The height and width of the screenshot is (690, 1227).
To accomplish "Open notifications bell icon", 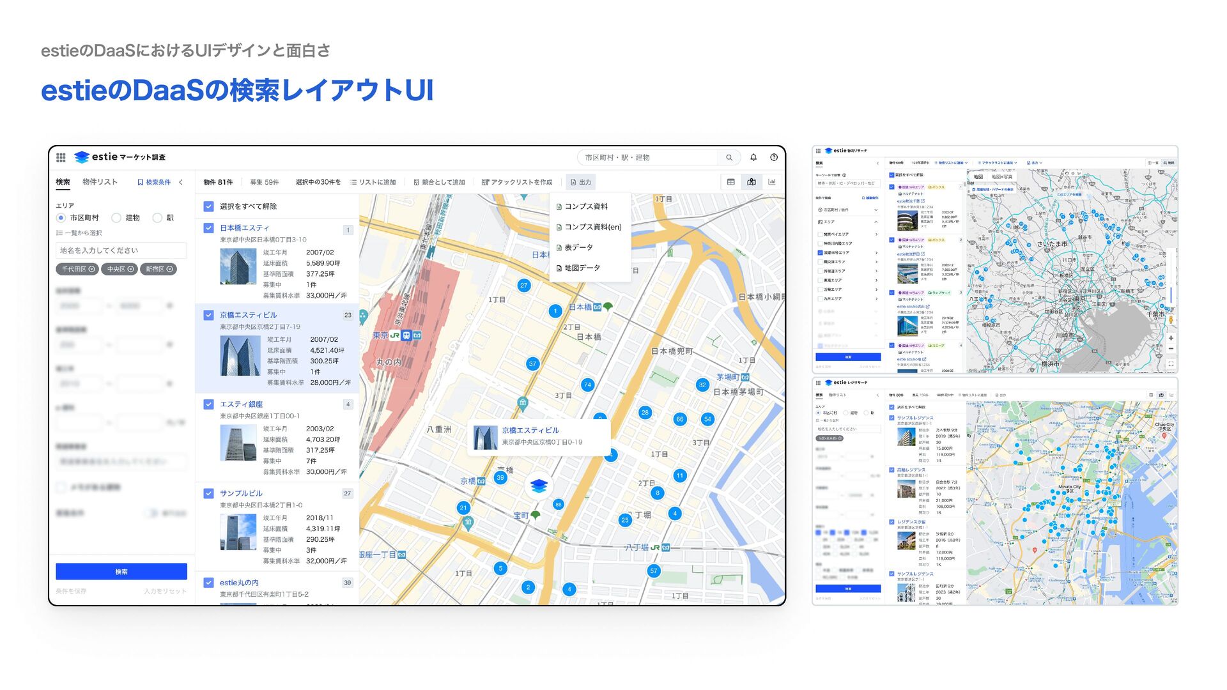I will (753, 157).
